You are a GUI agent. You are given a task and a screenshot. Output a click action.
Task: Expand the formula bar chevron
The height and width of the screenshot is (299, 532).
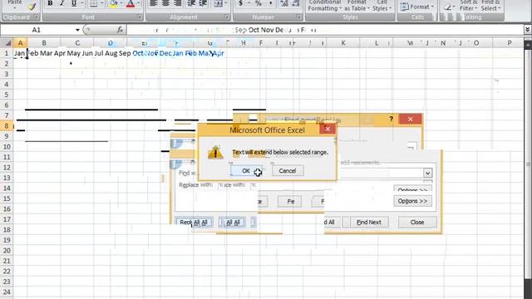pyautogui.click(x=527, y=30)
